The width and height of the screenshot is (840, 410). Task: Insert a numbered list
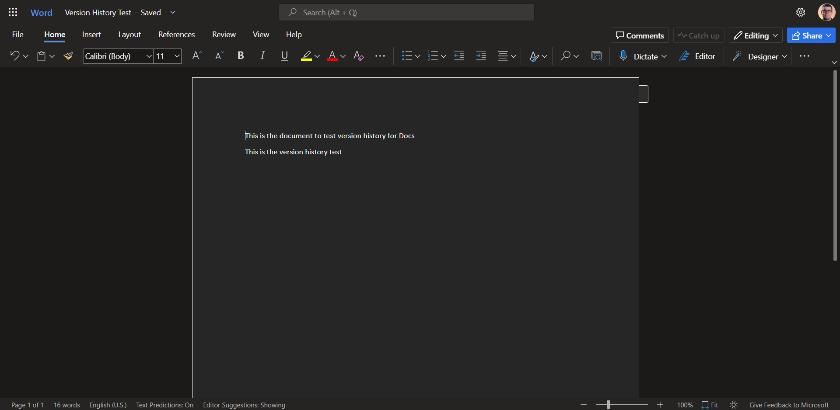click(x=433, y=56)
